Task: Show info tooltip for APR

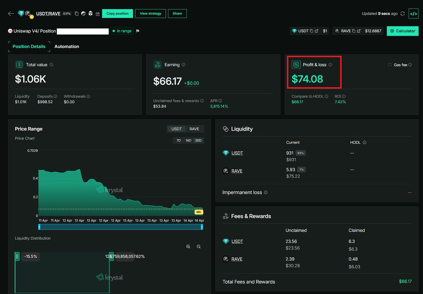Action: 220,101
